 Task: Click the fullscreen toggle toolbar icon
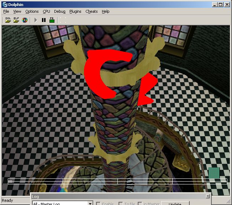(x=63, y=20)
